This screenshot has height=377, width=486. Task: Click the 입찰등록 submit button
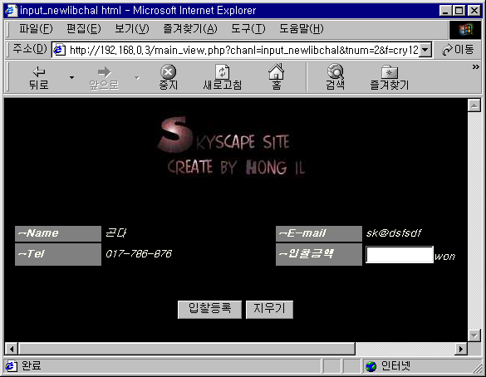tap(209, 309)
